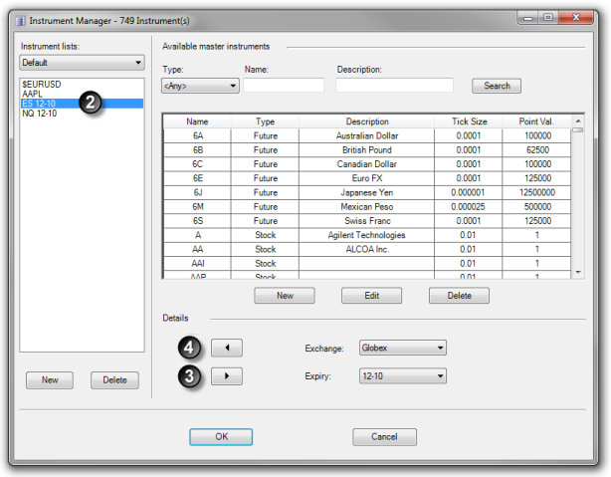
Task: Select the AAI stock row name cell
Action: tap(198, 263)
